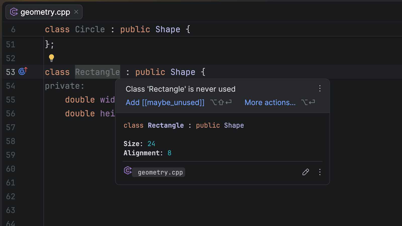Click the highlighted Rectangle class name on line 53
This screenshot has width=402, height=226.
click(x=97, y=72)
